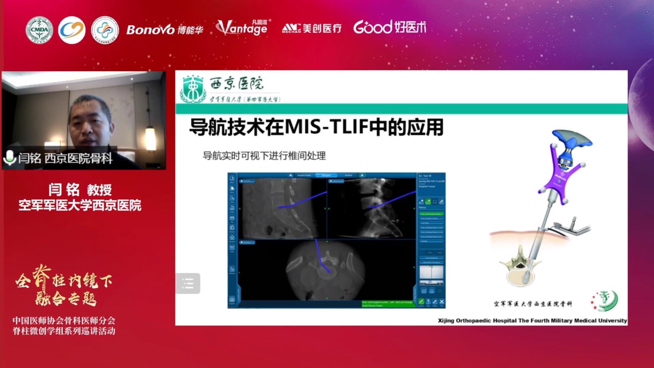The width and height of the screenshot is (654, 368).
Task: Click the slide title 导航技术在MIS-TLIF中的应用
Action: coord(316,127)
